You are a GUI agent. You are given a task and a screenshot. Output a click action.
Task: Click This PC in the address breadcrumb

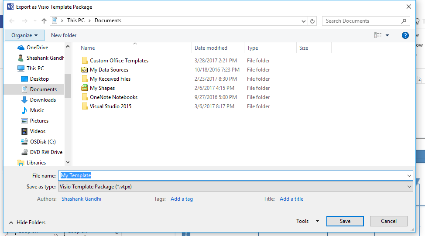(76, 21)
